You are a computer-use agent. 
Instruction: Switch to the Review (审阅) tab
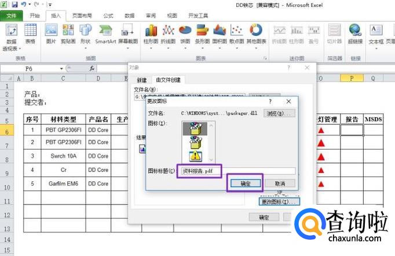pyautogui.click(x=151, y=16)
